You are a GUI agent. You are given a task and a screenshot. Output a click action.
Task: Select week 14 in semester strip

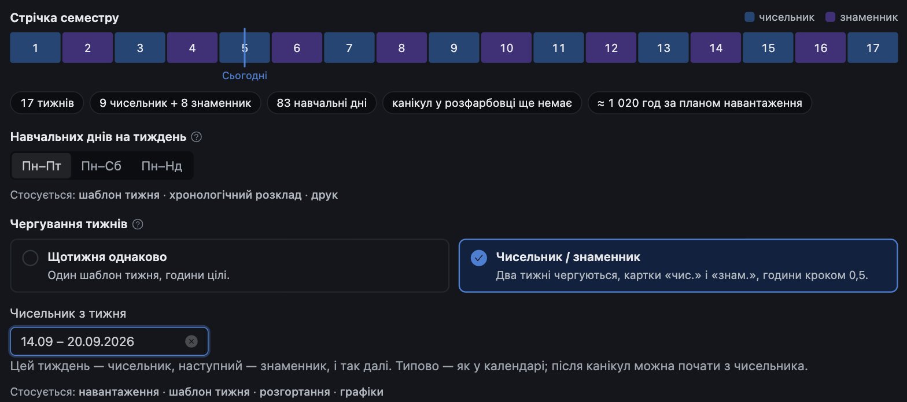716,48
